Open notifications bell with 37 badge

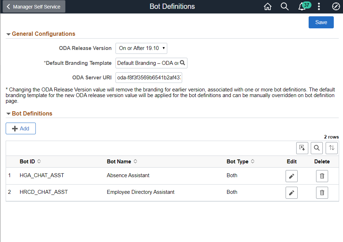(x=304, y=6)
